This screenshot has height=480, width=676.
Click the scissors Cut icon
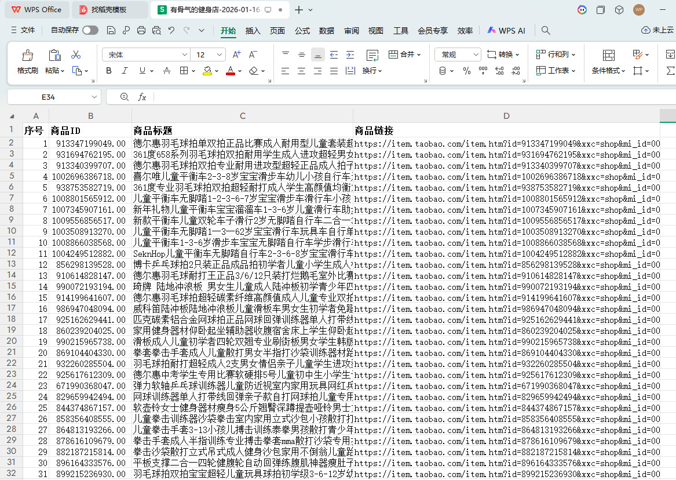(x=75, y=54)
